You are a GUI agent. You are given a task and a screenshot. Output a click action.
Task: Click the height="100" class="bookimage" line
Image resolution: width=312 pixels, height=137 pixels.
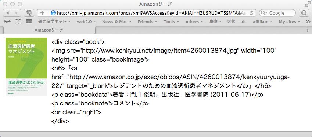point(100,59)
